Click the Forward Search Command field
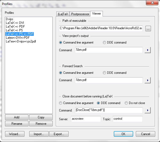The height and width of the screenshot is (142, 160). coord(109,80)
